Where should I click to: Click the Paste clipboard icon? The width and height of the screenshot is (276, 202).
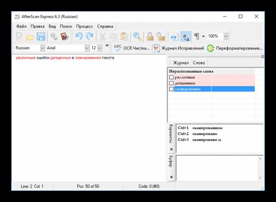[124, 37]
